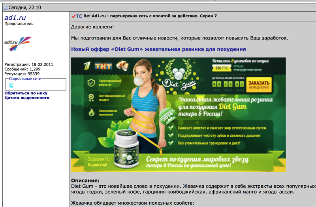Open the ad1.ru username link
This screenshot has height=207, width=316.
pyautogui.click(x=15, y=18)
